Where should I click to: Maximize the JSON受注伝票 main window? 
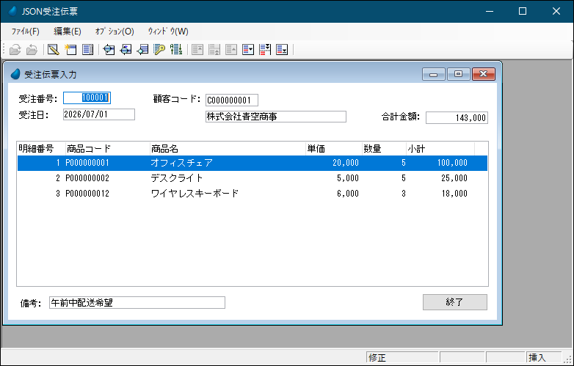click(523, 11)
